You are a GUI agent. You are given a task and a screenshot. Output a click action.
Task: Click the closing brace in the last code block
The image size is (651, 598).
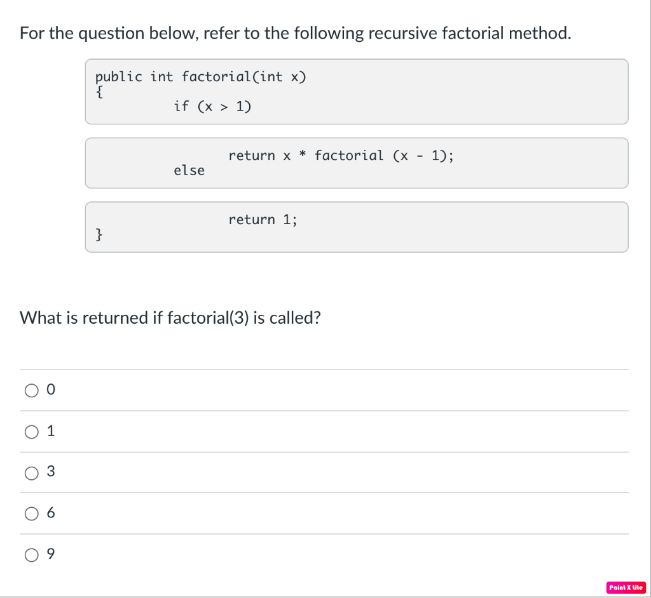coord(99,234)
